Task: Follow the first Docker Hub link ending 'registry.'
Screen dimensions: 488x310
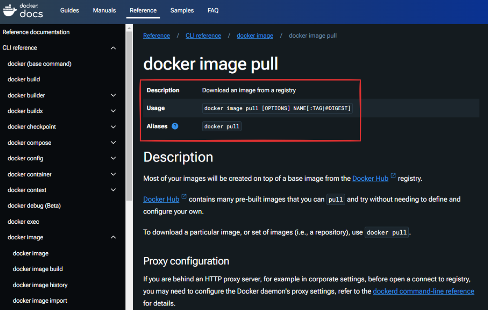Action: coord(370,179)
